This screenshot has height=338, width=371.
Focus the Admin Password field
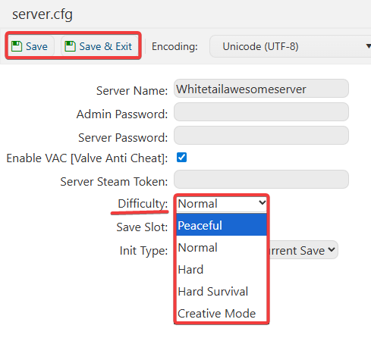coord(261,112)
